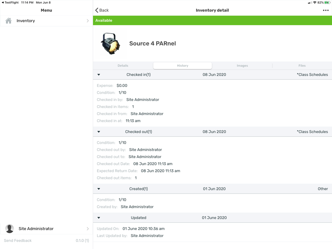Open the Files tab
The height and width of the screenshot is (249, 332).
click(x=302, y=66)
